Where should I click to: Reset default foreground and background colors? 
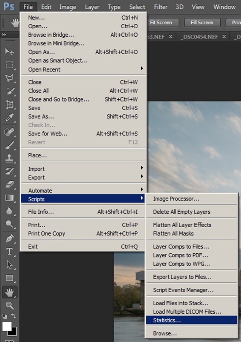[x=4, y=316]
